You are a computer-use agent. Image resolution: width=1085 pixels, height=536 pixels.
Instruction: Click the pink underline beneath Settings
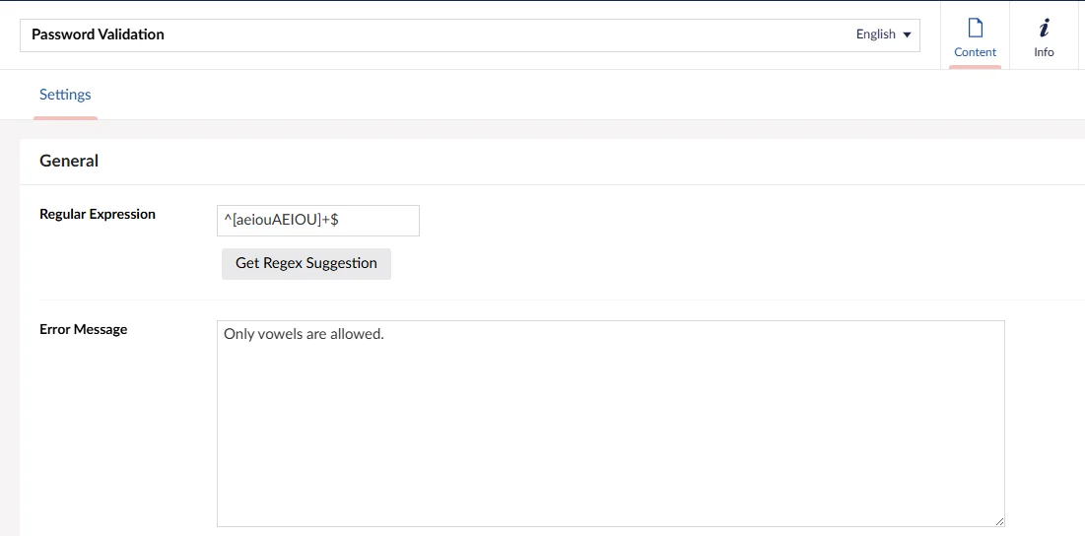pyautogui.click(x=65, y=118)
